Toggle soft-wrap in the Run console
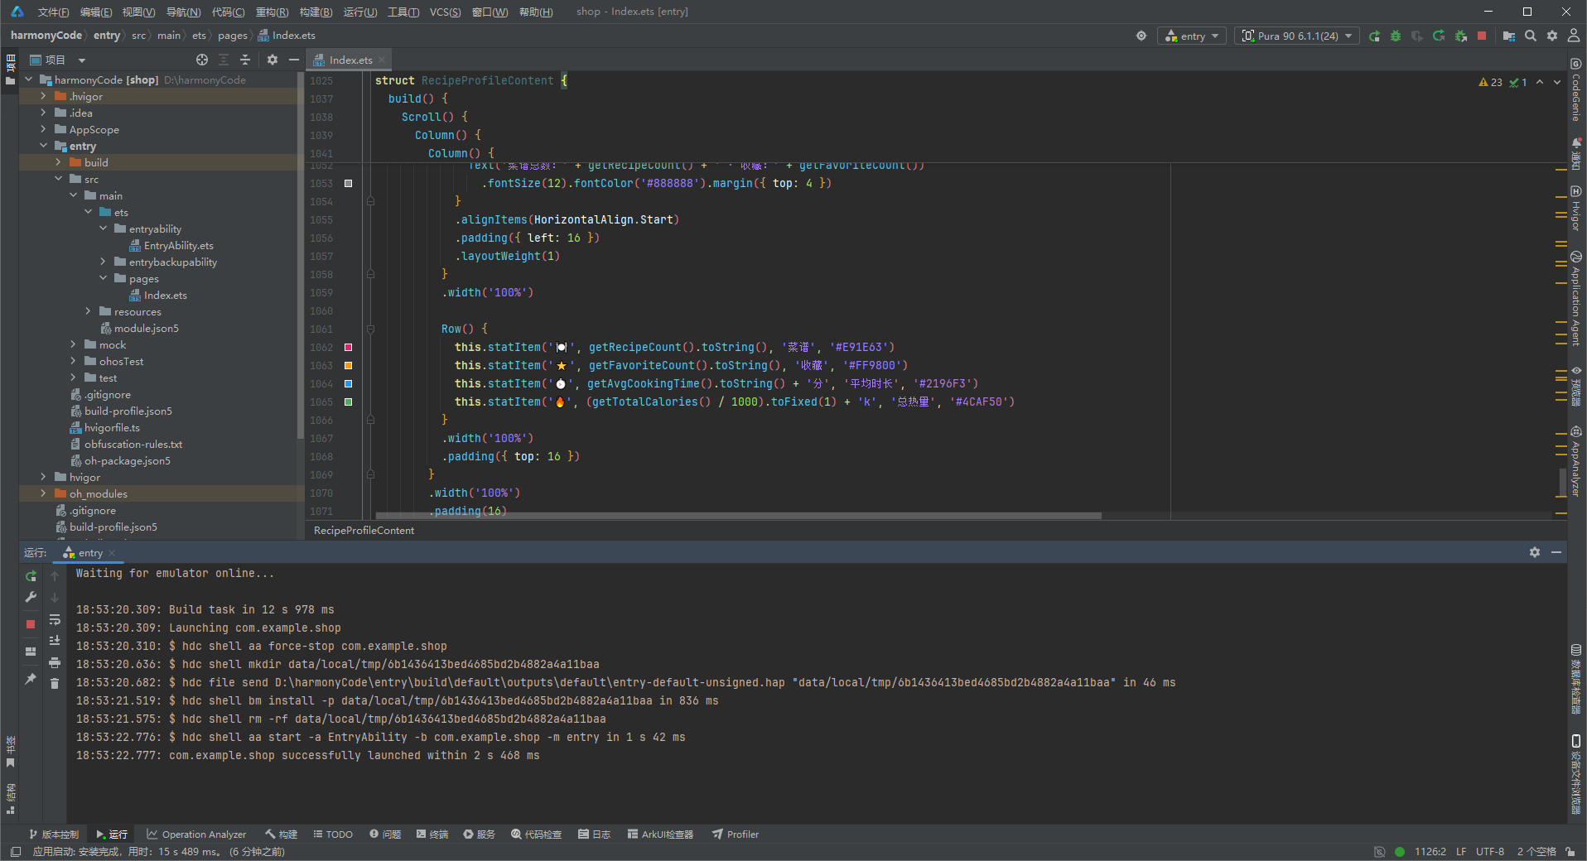1587x861 pixels. (x=55, y=619)
